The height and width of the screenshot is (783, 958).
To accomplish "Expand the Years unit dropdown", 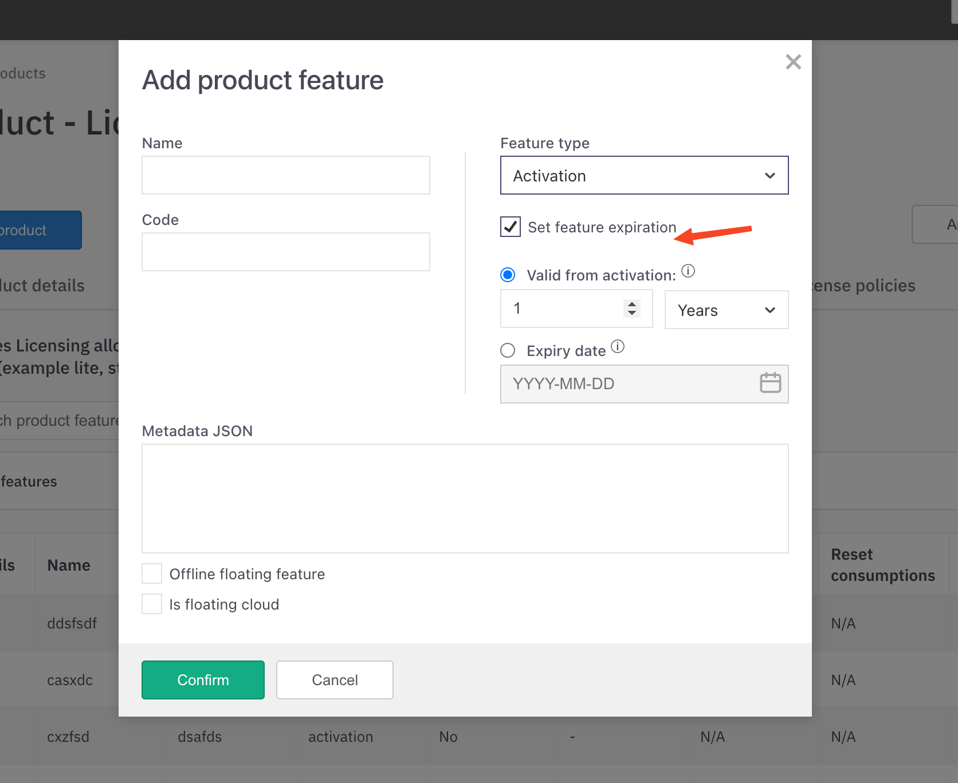I will [x=726, y=310].
